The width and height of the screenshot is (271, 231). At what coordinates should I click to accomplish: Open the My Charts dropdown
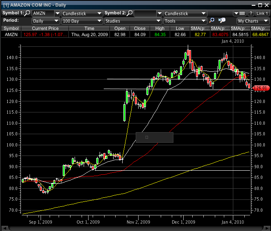click(253, 21)
